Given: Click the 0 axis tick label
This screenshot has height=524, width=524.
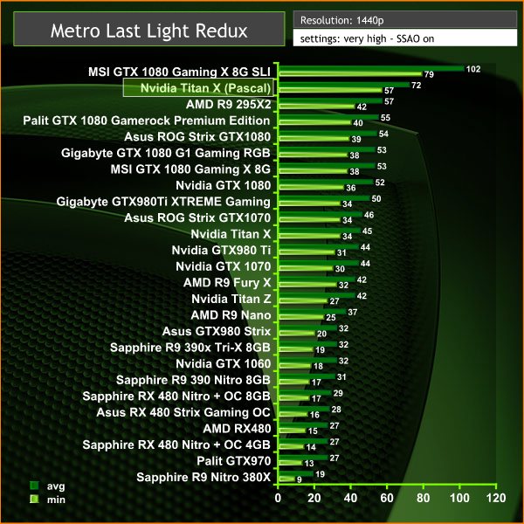Looking at the screenshot, I should click(x=278, y=499).
